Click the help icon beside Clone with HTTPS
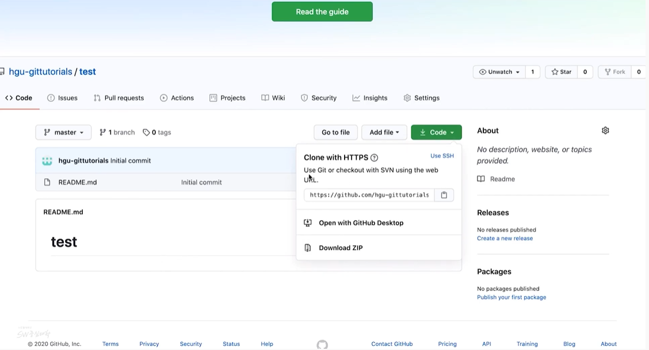The height and width of the screenshot is (350, 649). coord(374,157)
